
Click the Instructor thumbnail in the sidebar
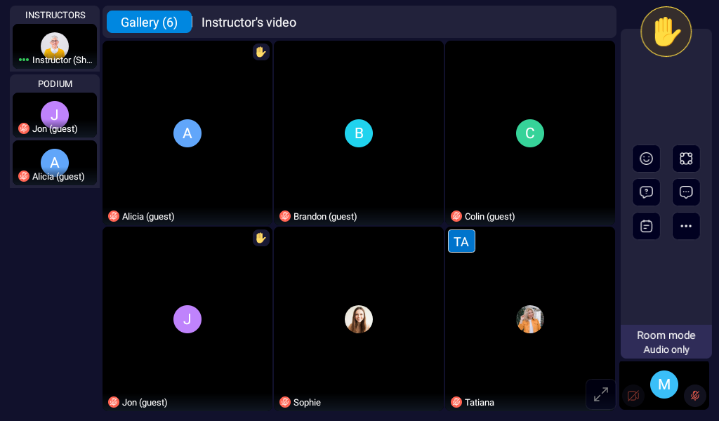click(x=55, y=47)
